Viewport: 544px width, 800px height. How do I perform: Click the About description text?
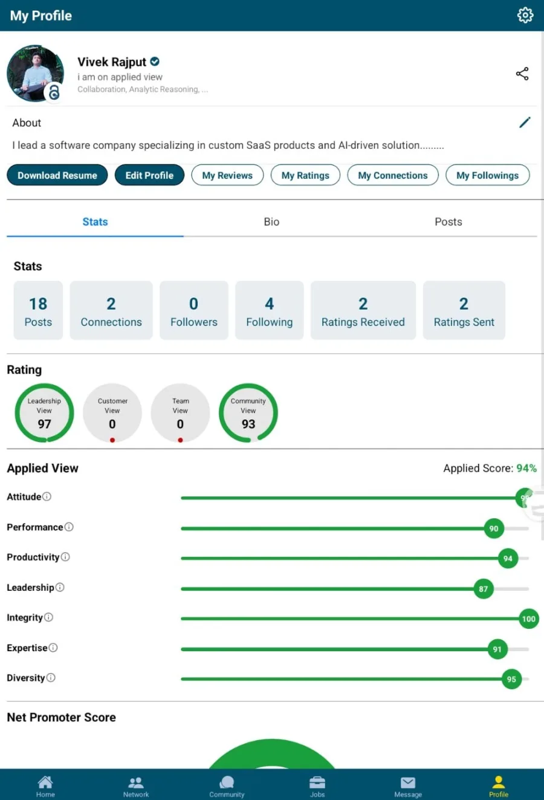(x=228, y=145)
